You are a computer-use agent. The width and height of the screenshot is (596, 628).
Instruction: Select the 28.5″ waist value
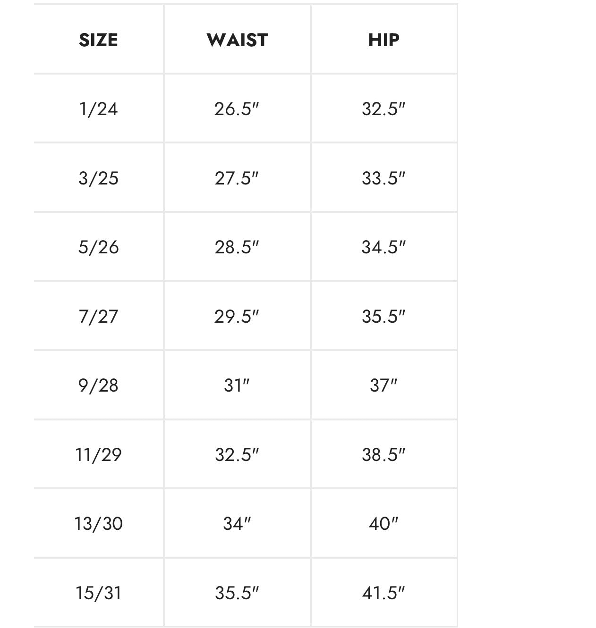[x=237, y=247]
